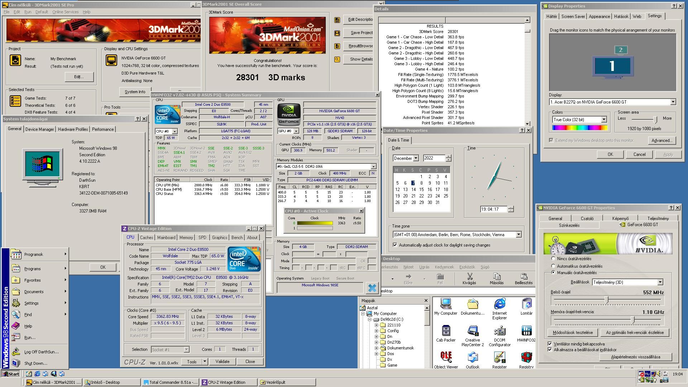Screen dimensions: 688x387
Task: Adjust the Memória órajel-frekvencia slider
Action: (x=633, y=320)
